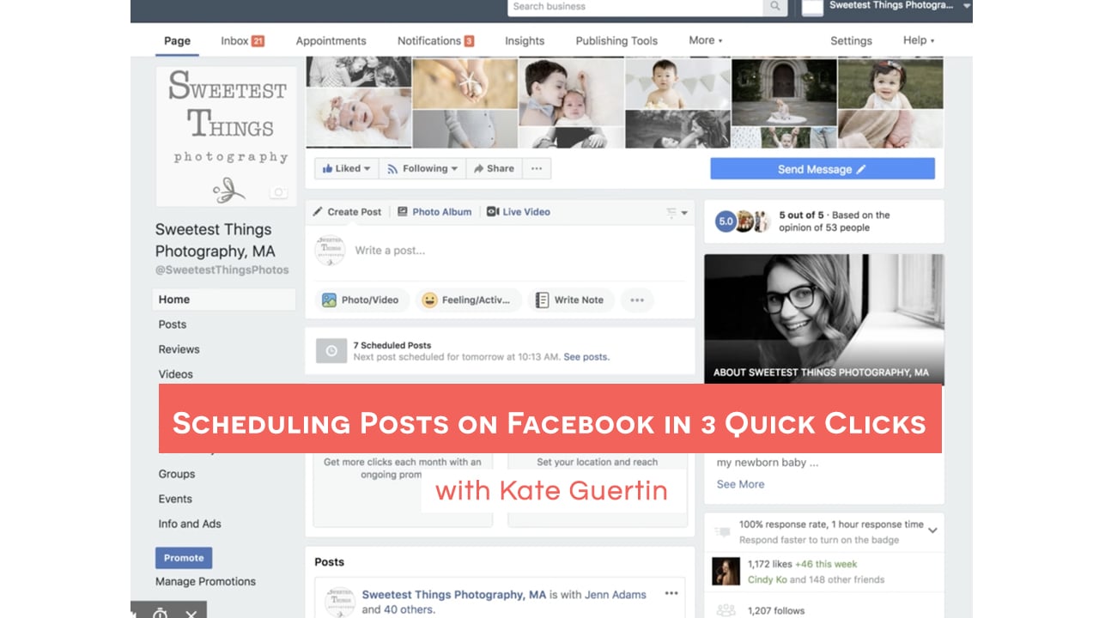Click the Photo/Video button

[361, 300]
